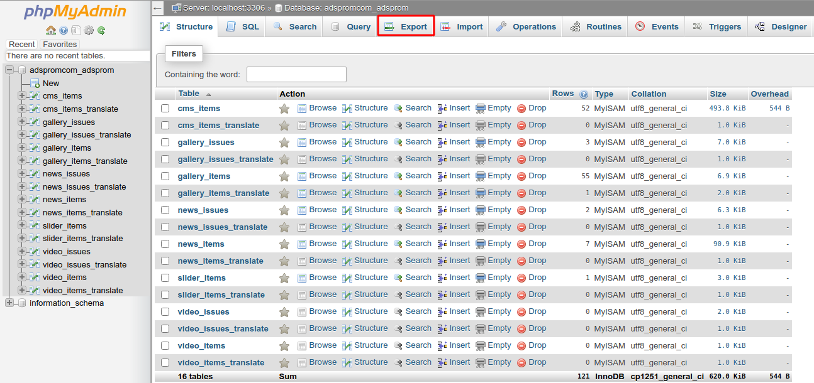Image resolution: width=814 pixels, height=383 pixels.
Task: Expand information_schema database in sidebar
Action: click(9, 303)
